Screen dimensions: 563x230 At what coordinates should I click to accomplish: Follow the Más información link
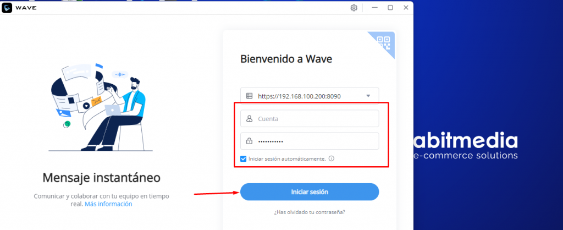coord(108,204)
